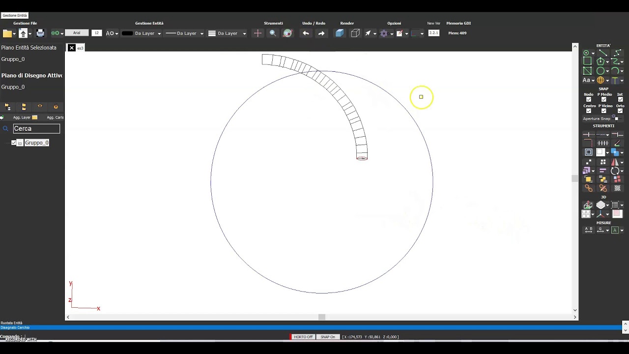629x354 pixels.
Task: Select the hatch pattern tool
Action: [x=617, y=188]
